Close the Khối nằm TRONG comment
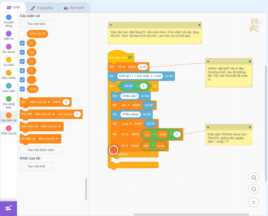The width and height of the screenshot is (268, 216). 250,127
